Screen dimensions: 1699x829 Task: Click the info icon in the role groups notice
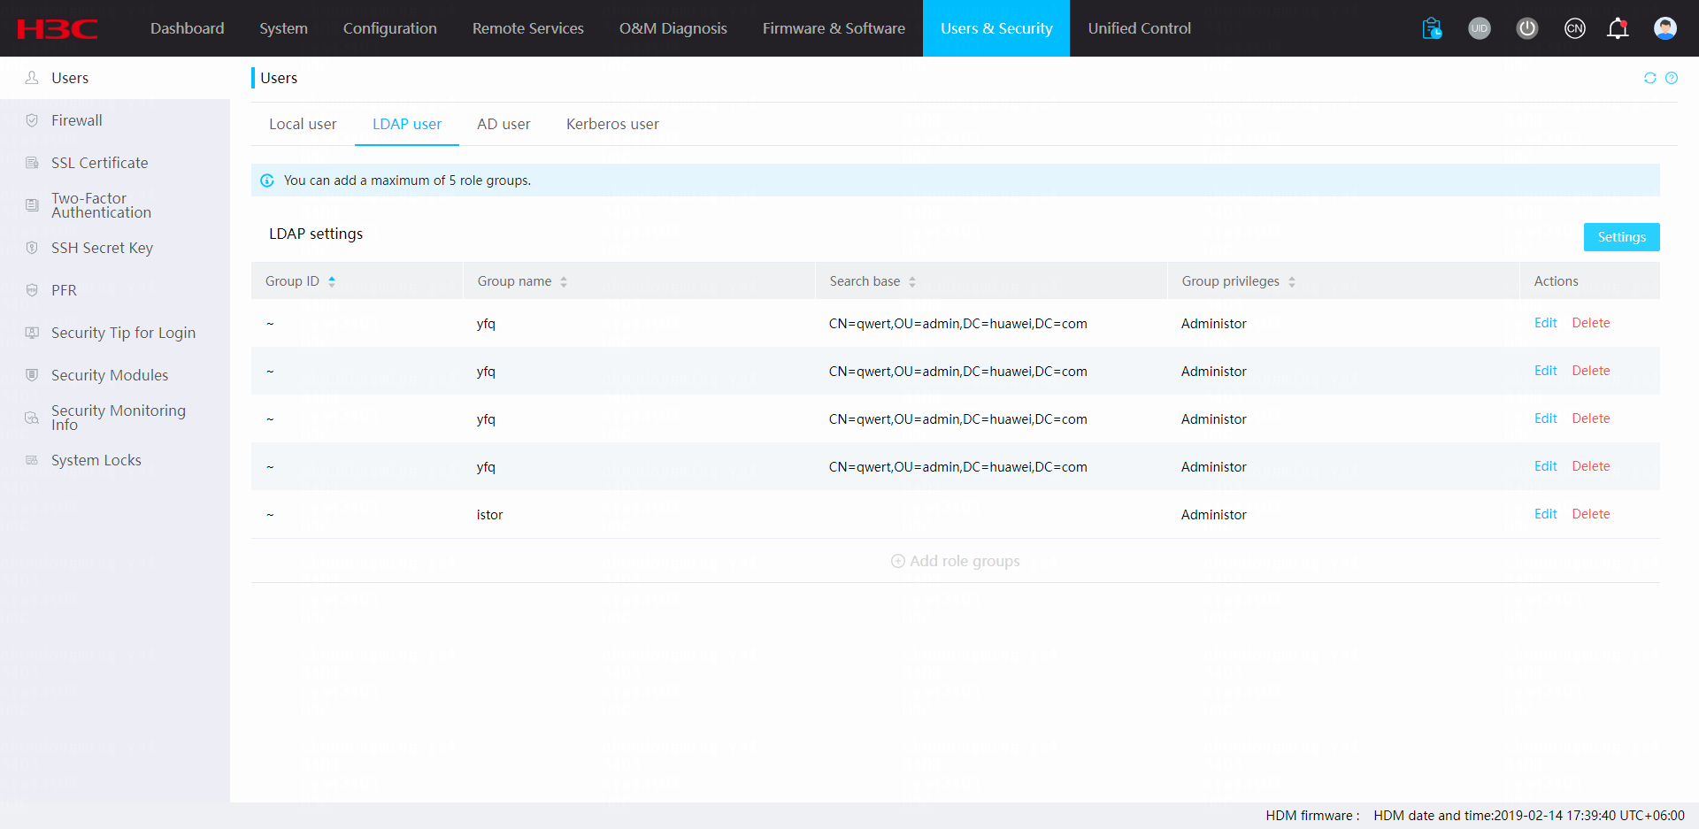(267, 180)
